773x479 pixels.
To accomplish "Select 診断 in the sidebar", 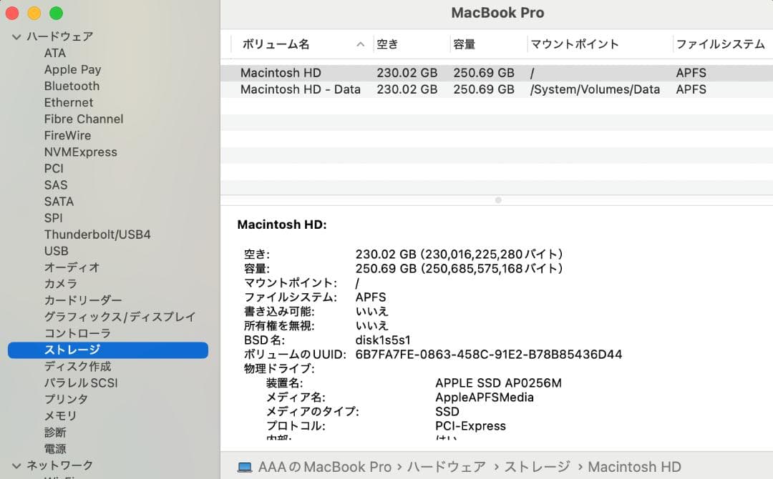I will [55, 433].
